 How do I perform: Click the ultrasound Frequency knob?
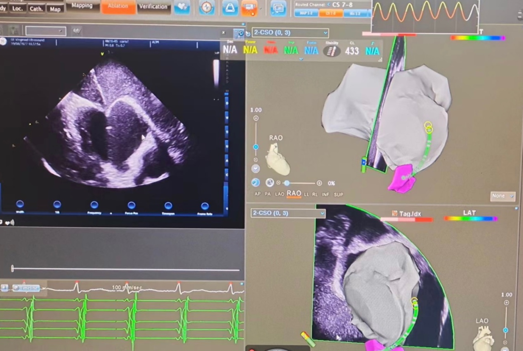pyautogui.click(x=94, y=205)
